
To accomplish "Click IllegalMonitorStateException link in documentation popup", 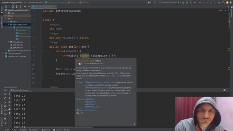I will (x=99, y=83).
